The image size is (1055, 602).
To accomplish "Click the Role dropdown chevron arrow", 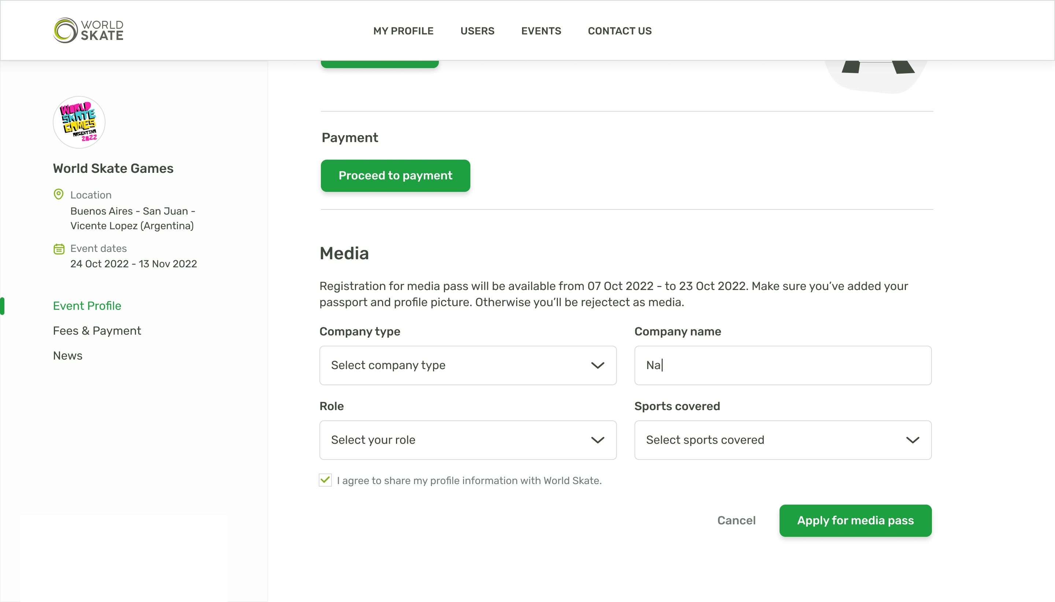I will [597, 440].
